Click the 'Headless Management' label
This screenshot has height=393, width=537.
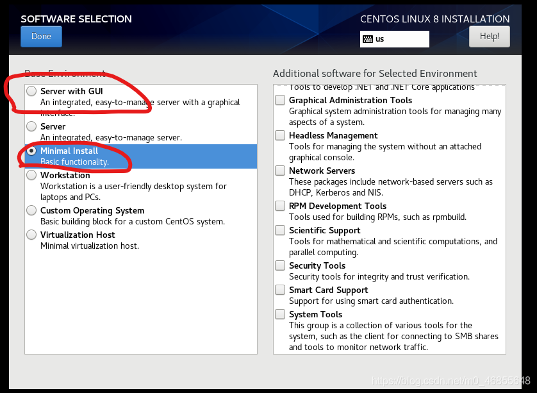click(333, 136)
